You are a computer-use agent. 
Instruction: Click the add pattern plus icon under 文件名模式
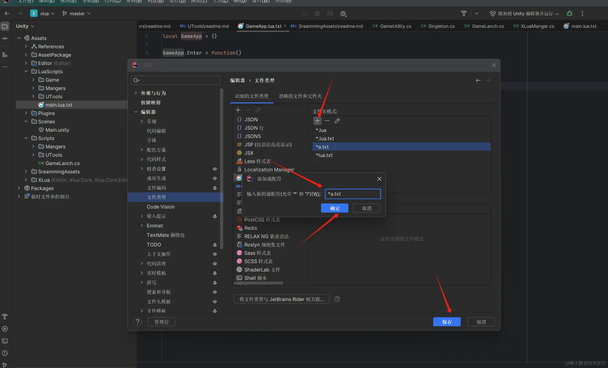(317, 121)
